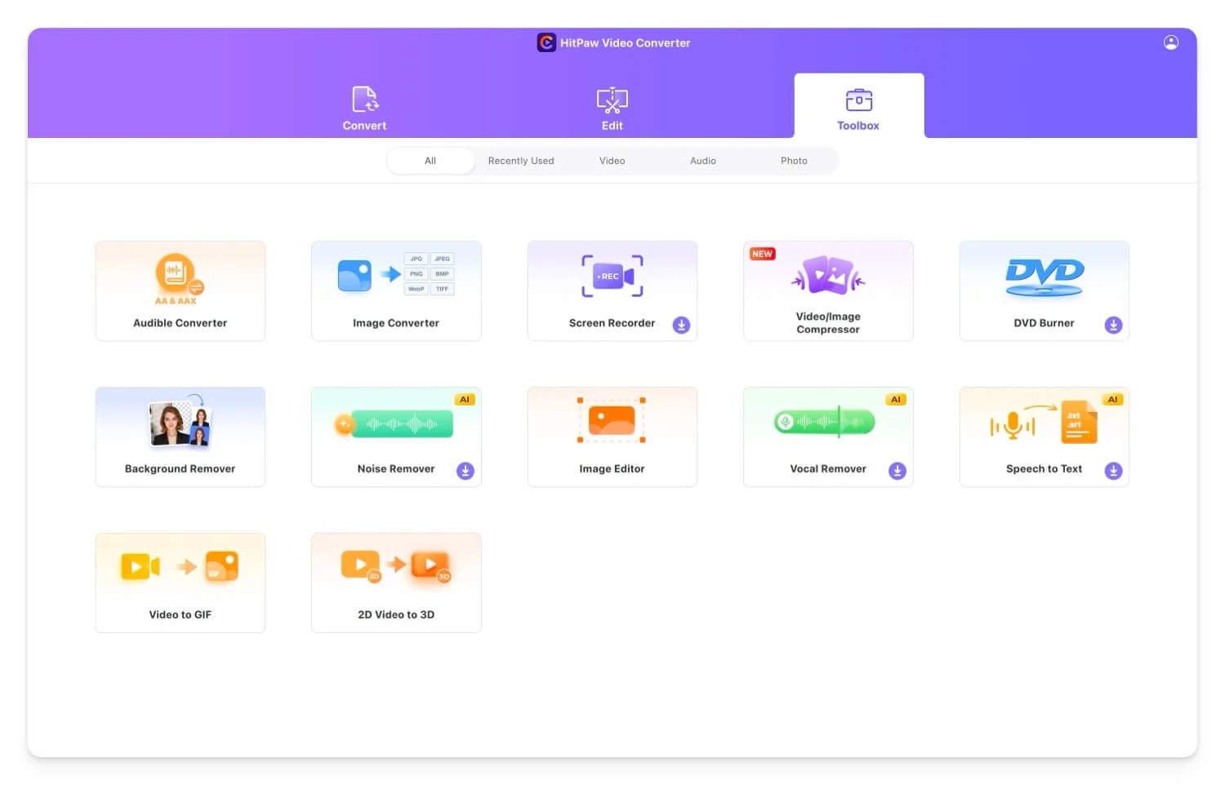Click the Screen Recorder REC icon

click(612, 276)
